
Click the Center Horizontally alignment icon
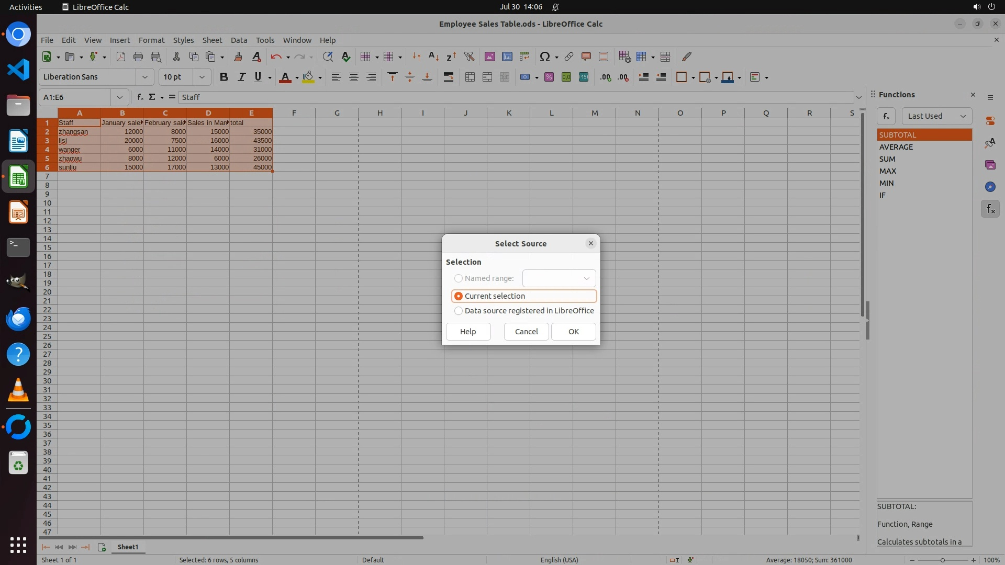354,77
